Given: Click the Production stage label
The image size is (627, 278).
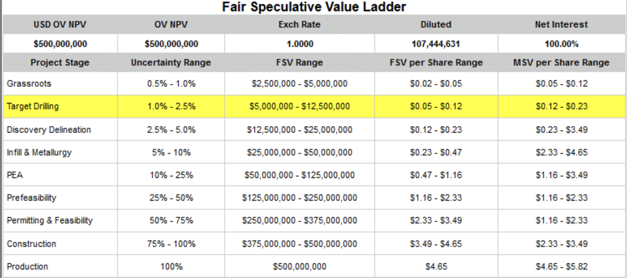Looking at the screenshot, I should click(x=28, y=266).
